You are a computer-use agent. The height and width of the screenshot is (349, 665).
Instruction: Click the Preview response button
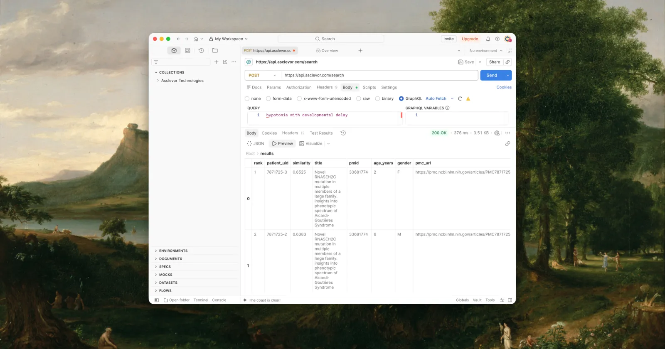[x=283, y=144]
